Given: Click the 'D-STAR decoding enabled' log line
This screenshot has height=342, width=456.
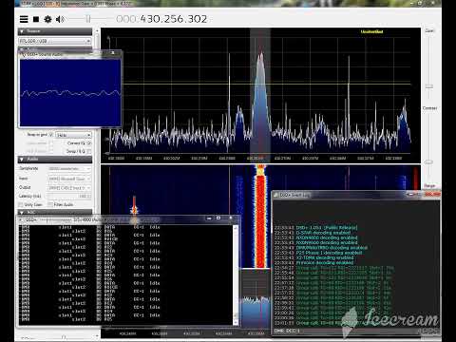Looking at the screenshot, I should click(x=323, y=233).
